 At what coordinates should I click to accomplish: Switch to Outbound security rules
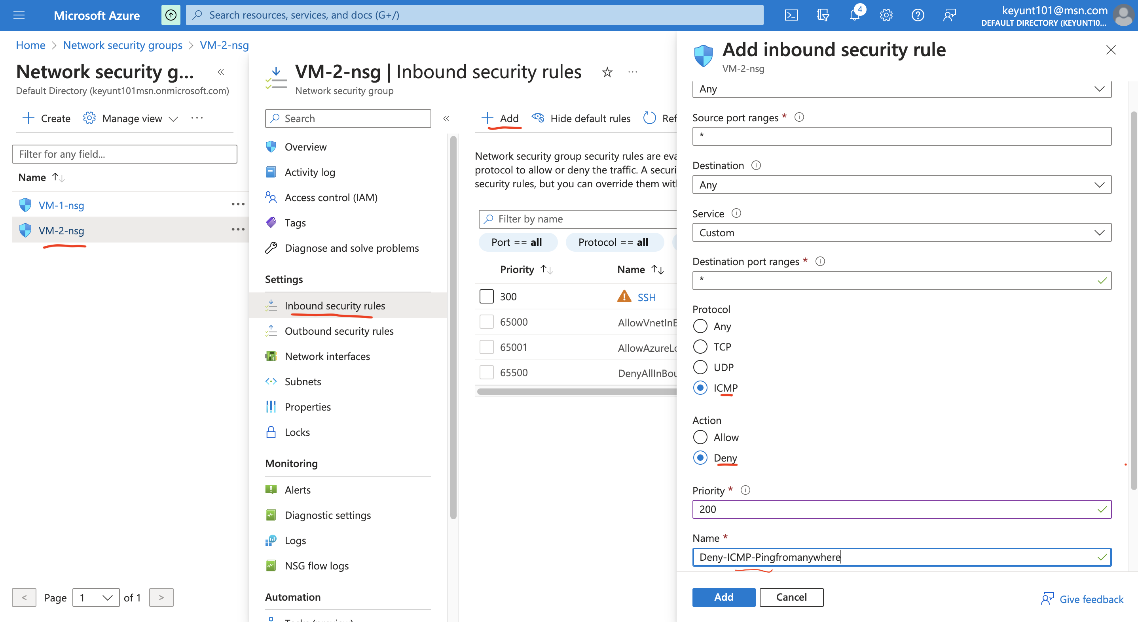[339, 330]
